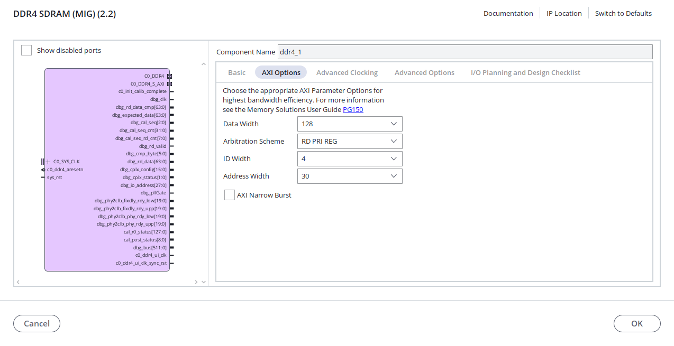Select the cal_post_status[8:0] port
Image resolution: width=674 pixels, height=346 pixels.
coord(145,240)
